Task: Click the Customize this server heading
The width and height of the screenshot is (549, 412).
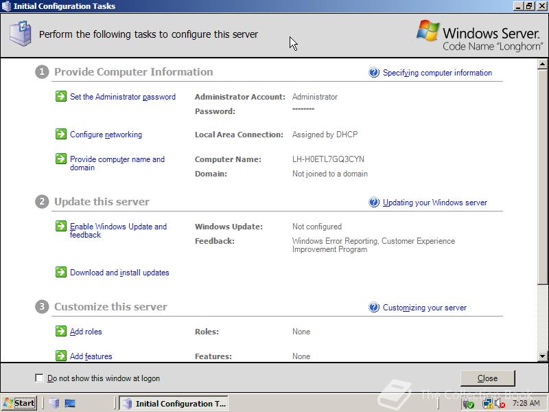Action: (110, 307)
